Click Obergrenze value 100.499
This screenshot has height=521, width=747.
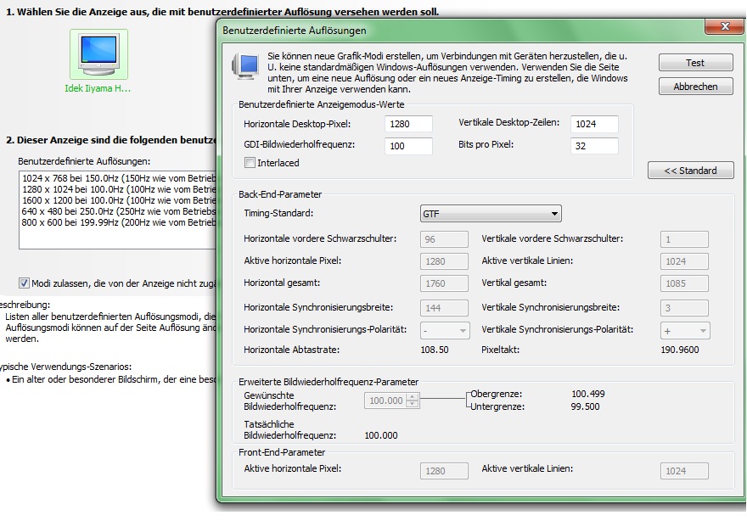[x=588, y=394]
